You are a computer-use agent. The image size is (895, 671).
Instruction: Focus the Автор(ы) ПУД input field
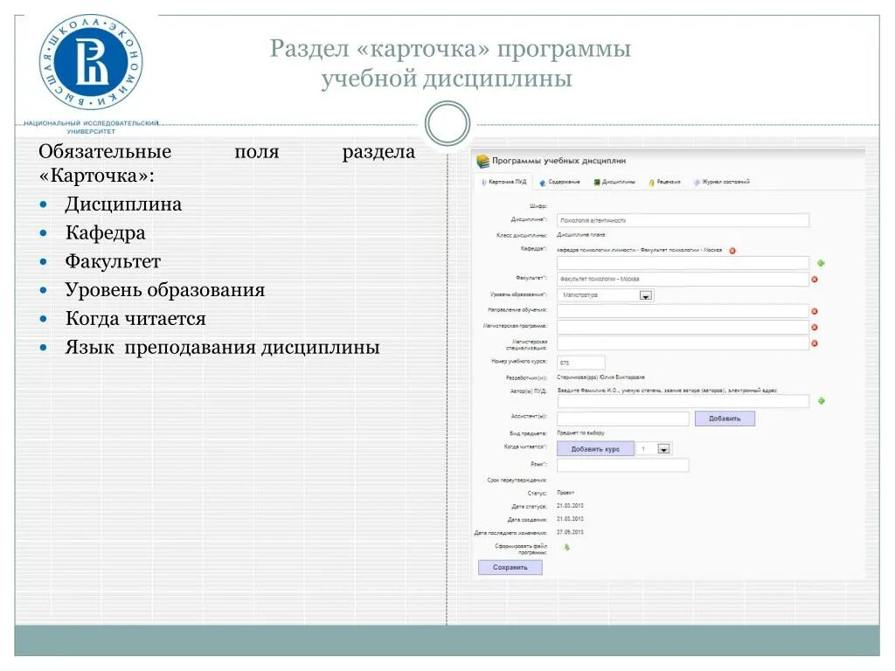click(683, 401)
